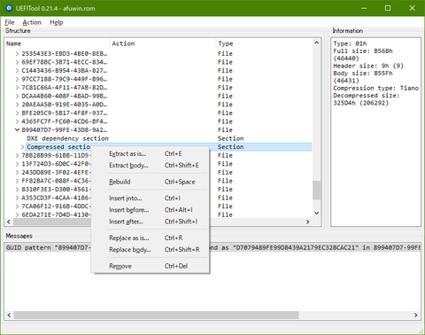Close the UEFITool window
The width and height of the screenshot is (425, 335).
pyautogui.click(x=412, y=8)
